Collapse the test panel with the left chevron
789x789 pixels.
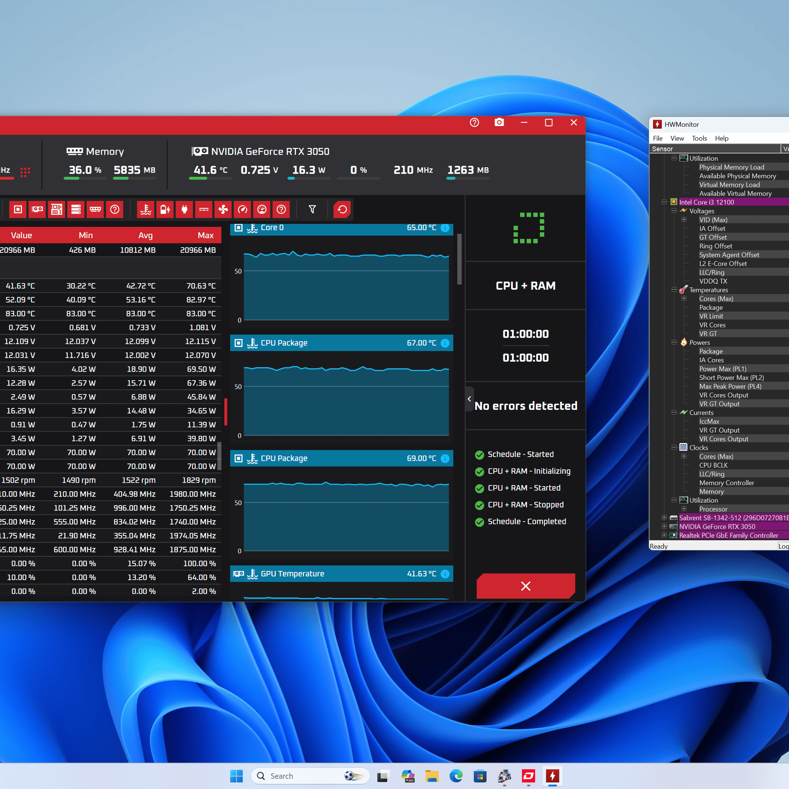[470, 399]
